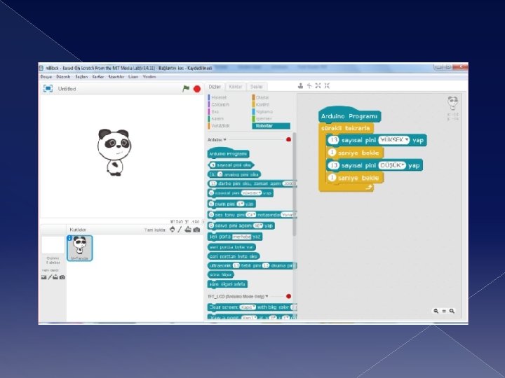
Task: Switch to the Sesler tab
Action: (x=257, y=87)
